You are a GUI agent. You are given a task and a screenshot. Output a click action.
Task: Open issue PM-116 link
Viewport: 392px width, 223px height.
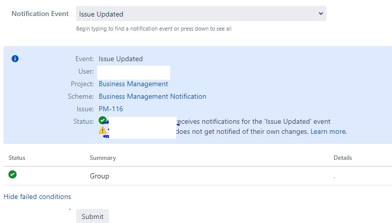[x=111, y=109]
